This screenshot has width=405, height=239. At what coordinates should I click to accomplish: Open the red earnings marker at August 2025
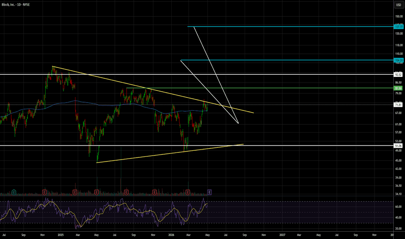click(x=126, y=192)
